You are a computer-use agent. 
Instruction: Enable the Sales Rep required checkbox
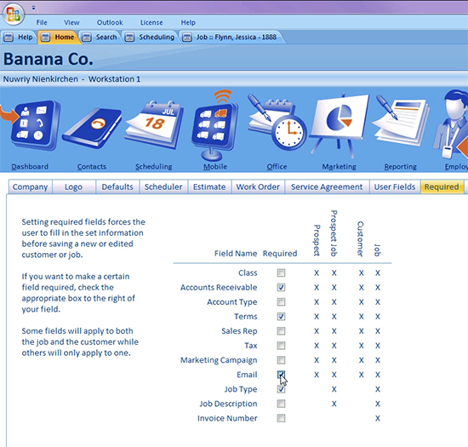[281, 331]
